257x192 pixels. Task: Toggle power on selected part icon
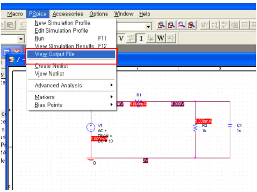pos(171,38)
